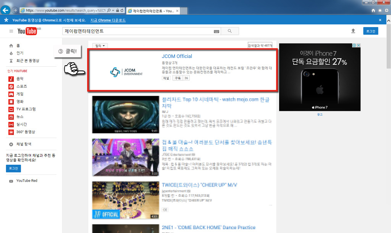Click the YouTube logo
Screen dimensions: 391x233
[x=27, y=31]
